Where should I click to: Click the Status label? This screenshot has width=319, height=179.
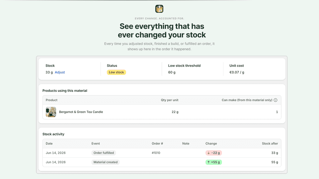112,66
